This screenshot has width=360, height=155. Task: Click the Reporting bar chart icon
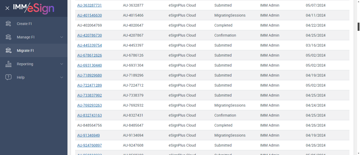8,64
